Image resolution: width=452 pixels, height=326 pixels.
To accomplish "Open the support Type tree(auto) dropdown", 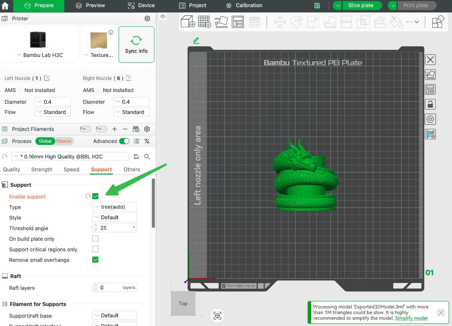I will pos(115,207).
